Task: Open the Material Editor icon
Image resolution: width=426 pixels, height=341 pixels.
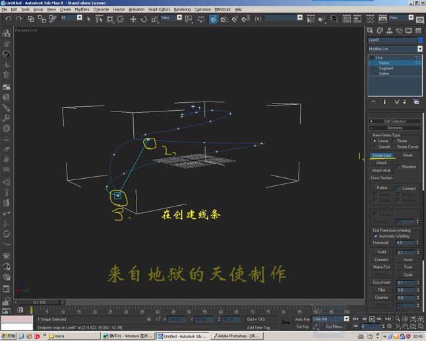Action: click(370, 19)
